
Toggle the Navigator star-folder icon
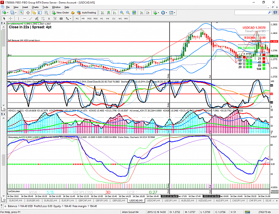34,12
